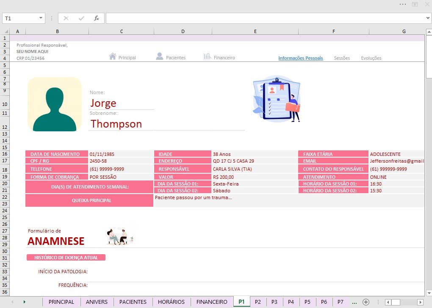The width and height of the screenshot is (432, 308).
Task: Click the Principal navigation label
Action: (127, 58)
